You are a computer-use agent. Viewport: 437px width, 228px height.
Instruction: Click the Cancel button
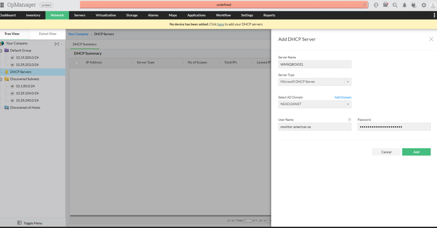(386, 152)
